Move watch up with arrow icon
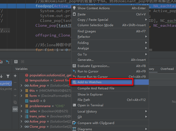Screen dimensions: 176x131 [x=15, y=89]
